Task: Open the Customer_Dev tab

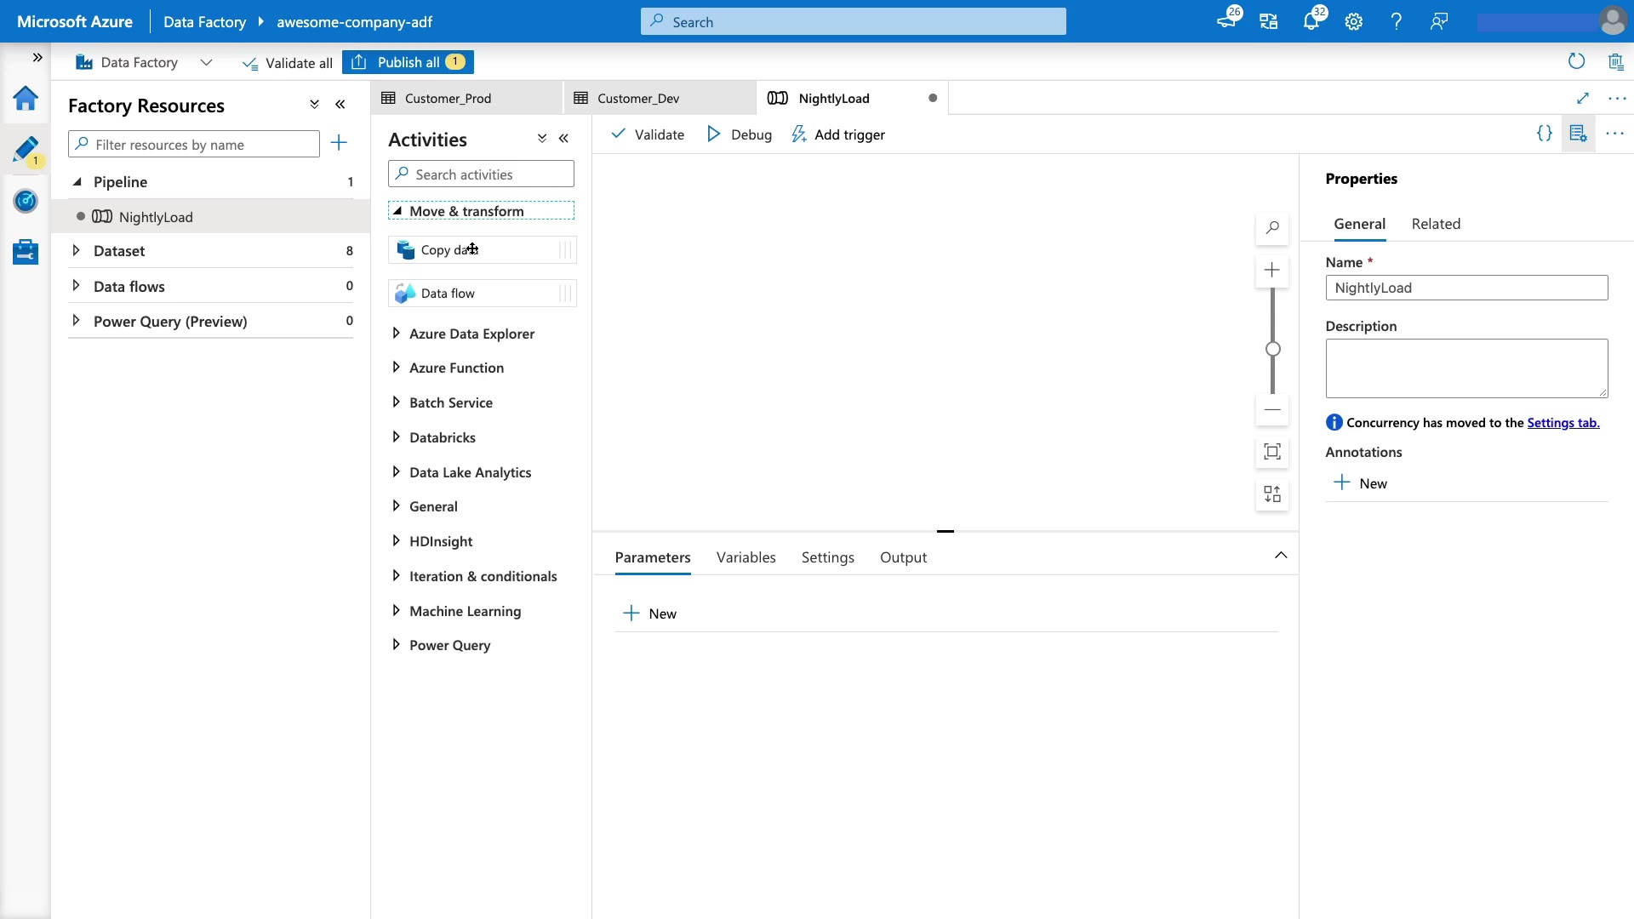Action: coord(638,98)
